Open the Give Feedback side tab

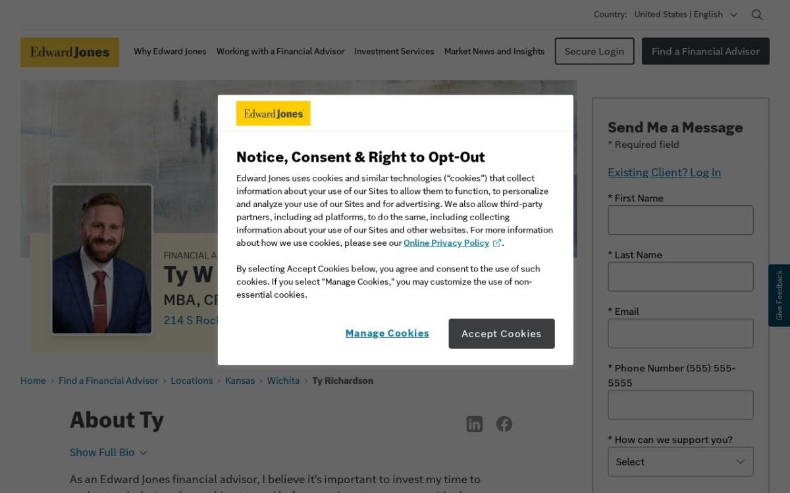pyautogui.click(x=779, y=295)
